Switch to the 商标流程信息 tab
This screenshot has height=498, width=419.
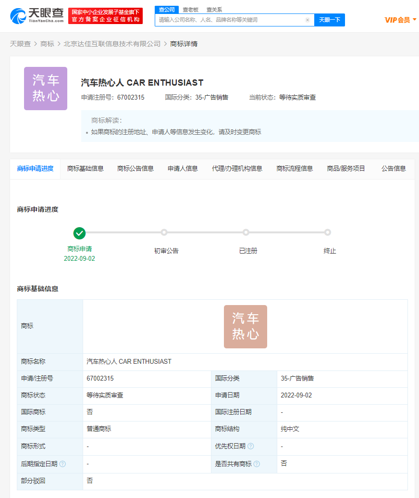[295, 169]
